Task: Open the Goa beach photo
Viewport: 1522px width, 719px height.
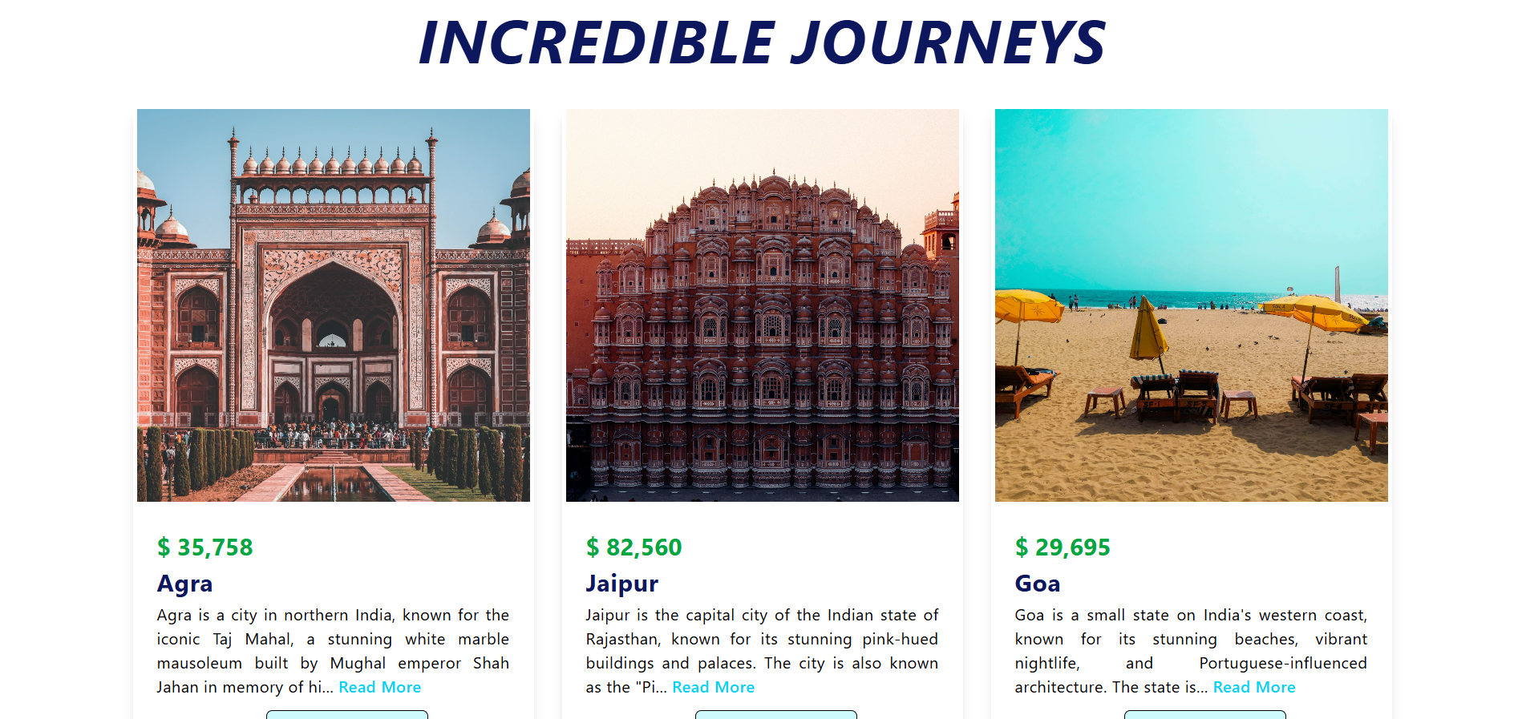Action: tap(1192, 305)
